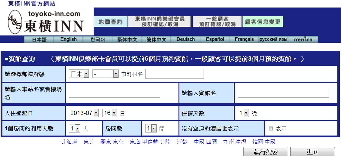Open the 地圖查詢 map search button
341x159 pixels.
(x=111, y=22)
